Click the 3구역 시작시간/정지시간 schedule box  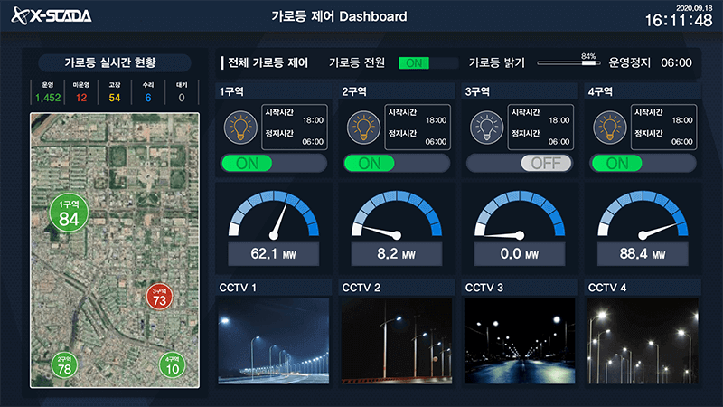click(x=540, y=127)
